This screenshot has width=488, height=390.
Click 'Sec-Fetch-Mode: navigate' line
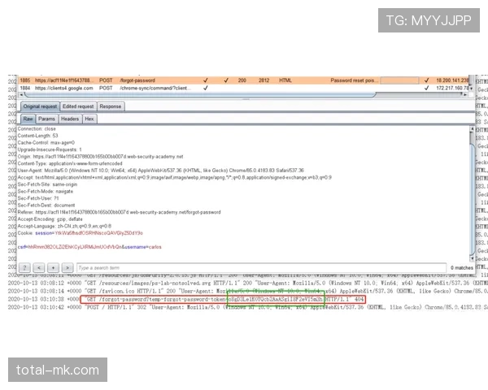click(x=46, y=191)
